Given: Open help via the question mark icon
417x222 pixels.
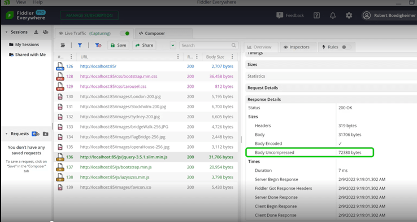Looking at the screenshot, I should 316,15.
